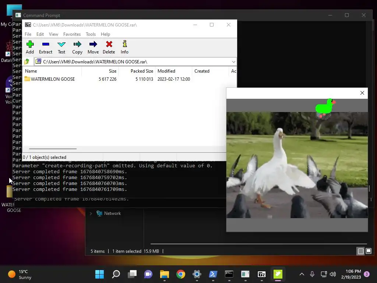Sort by the Packed Size column header
The width and height of the screenshot is (377, 283).
[137, 71]
